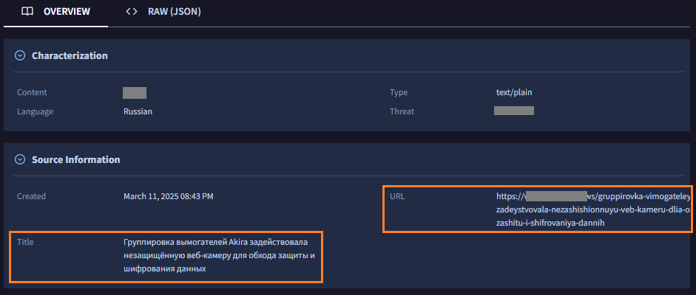696x295 pixels.
Task: Click the Source Information heading
Action: (75, 159)
